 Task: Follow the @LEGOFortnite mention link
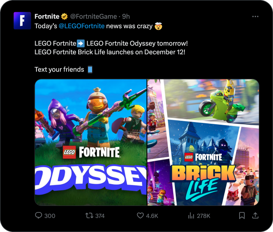82,26
